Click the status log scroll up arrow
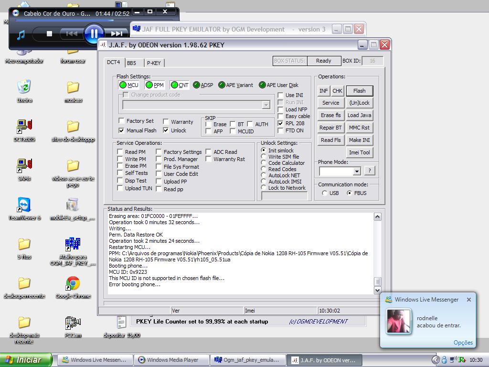Screen dimensions: 489x367 click(377, 217)
